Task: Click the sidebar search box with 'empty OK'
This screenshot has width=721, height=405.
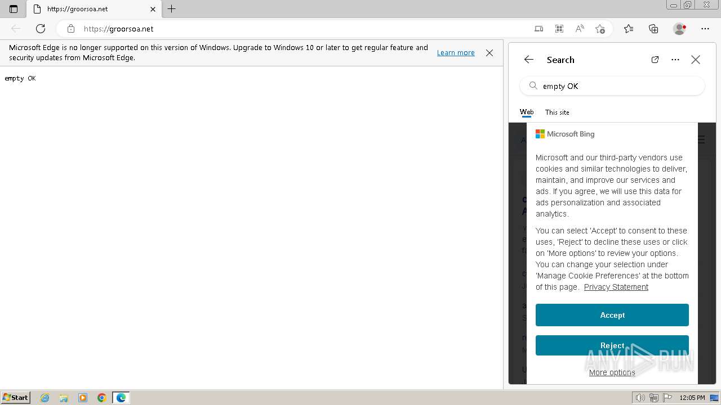Action: (612, 86)
